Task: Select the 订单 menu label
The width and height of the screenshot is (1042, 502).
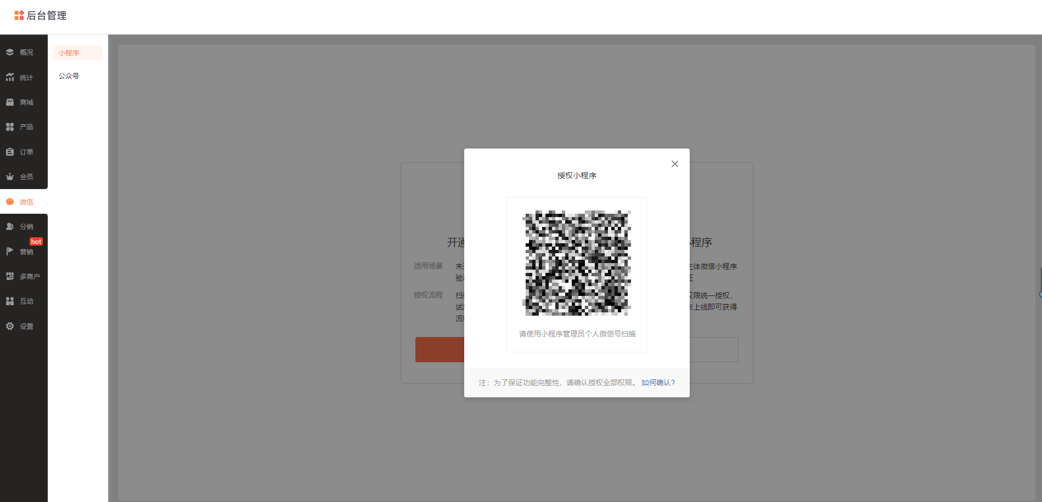Action: (26, 152)
